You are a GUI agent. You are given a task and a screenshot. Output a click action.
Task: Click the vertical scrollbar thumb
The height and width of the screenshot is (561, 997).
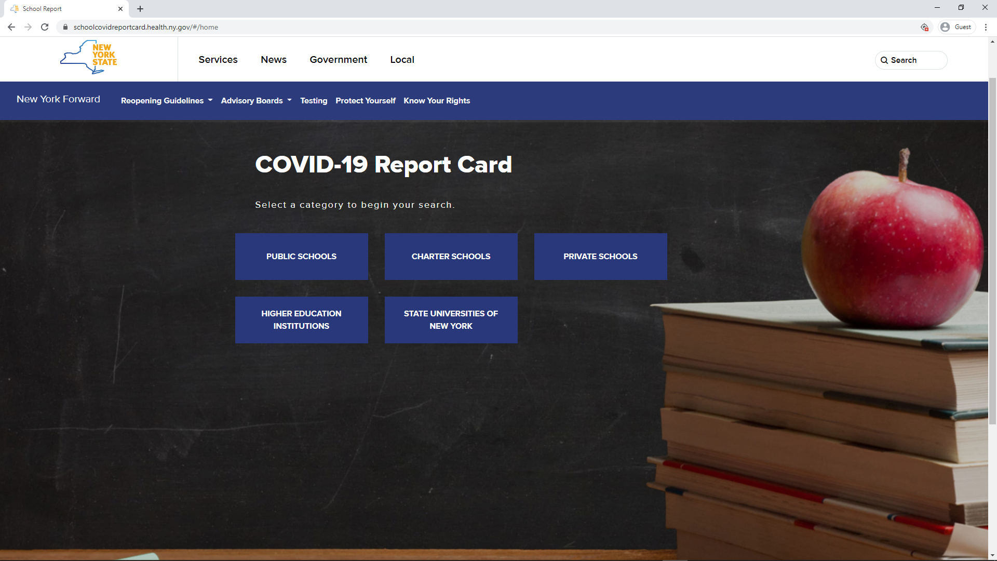click(992, 251)
